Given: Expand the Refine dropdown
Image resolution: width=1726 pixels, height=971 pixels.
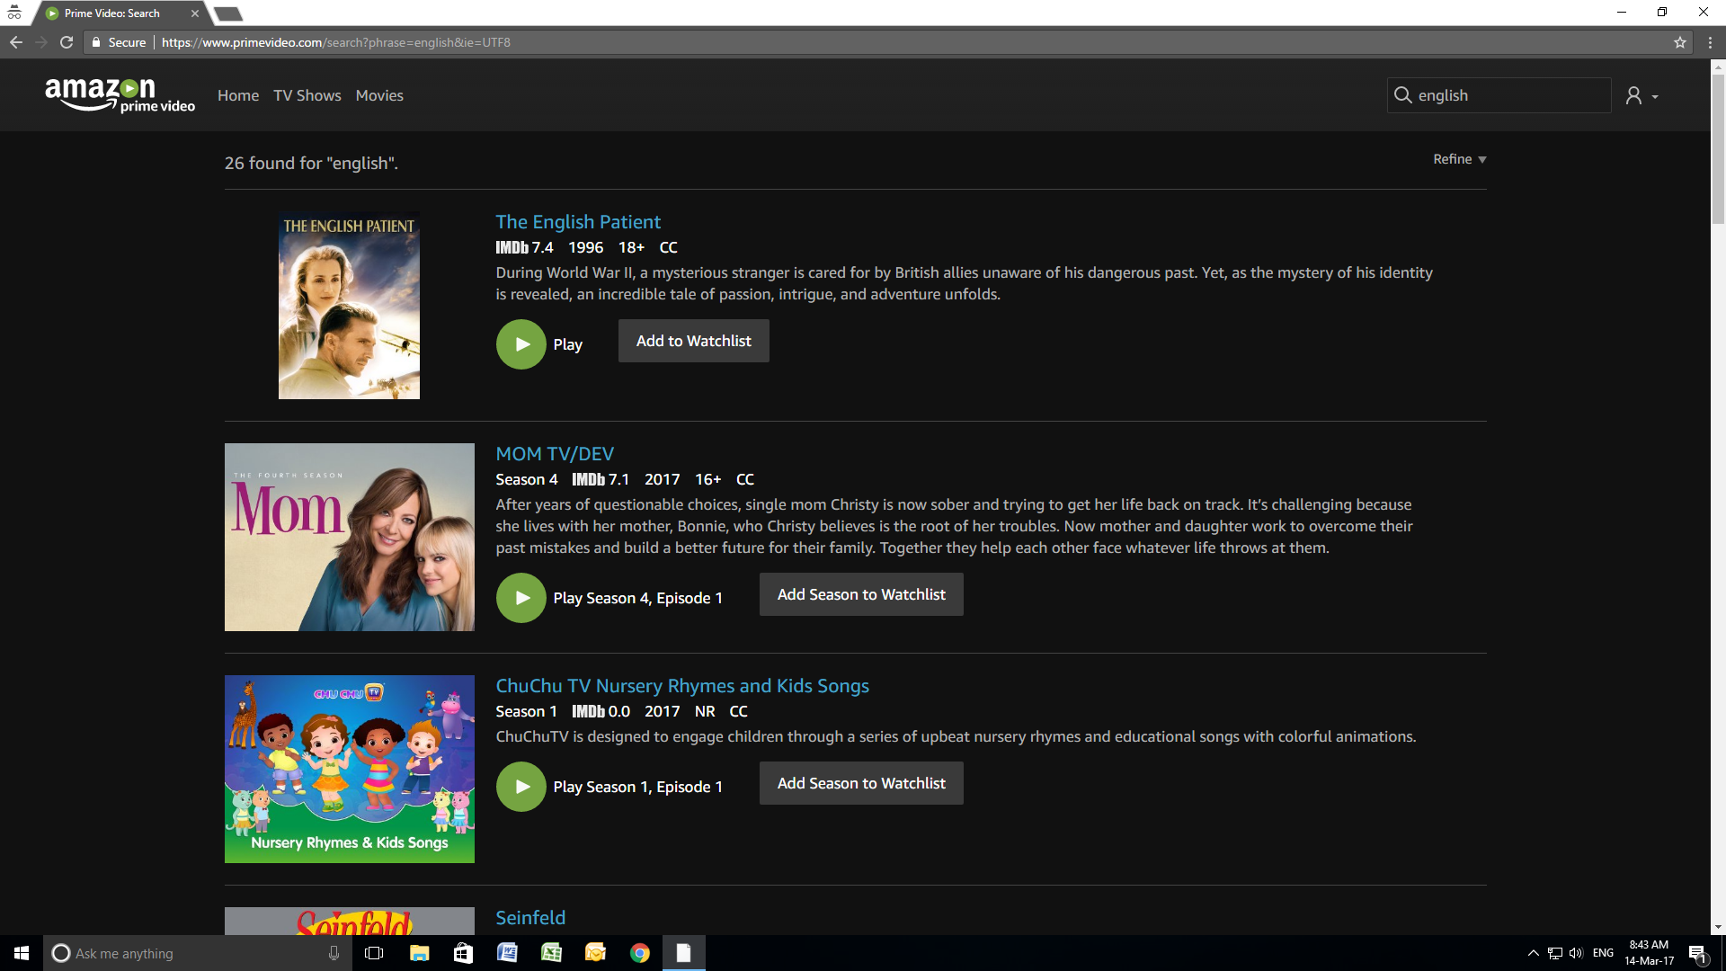Looking at the screenshot, I should tap(1459, 159).
